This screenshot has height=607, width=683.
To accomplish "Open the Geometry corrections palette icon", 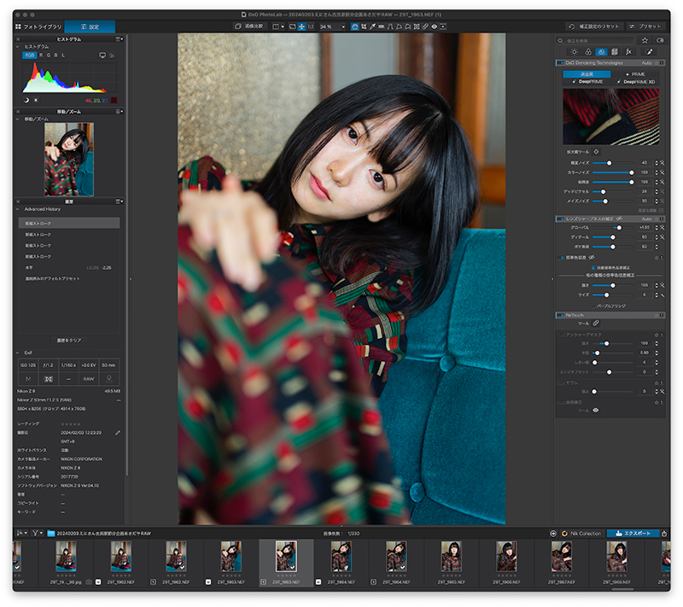I will 615,52.
